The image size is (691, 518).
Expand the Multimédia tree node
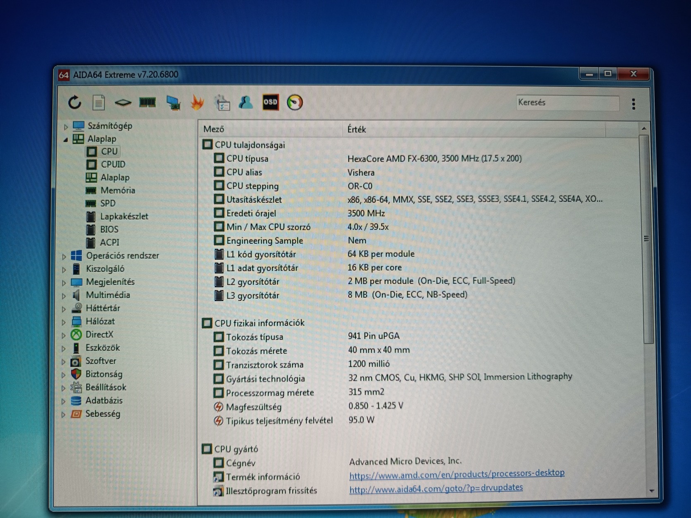[x=64, y=296]
